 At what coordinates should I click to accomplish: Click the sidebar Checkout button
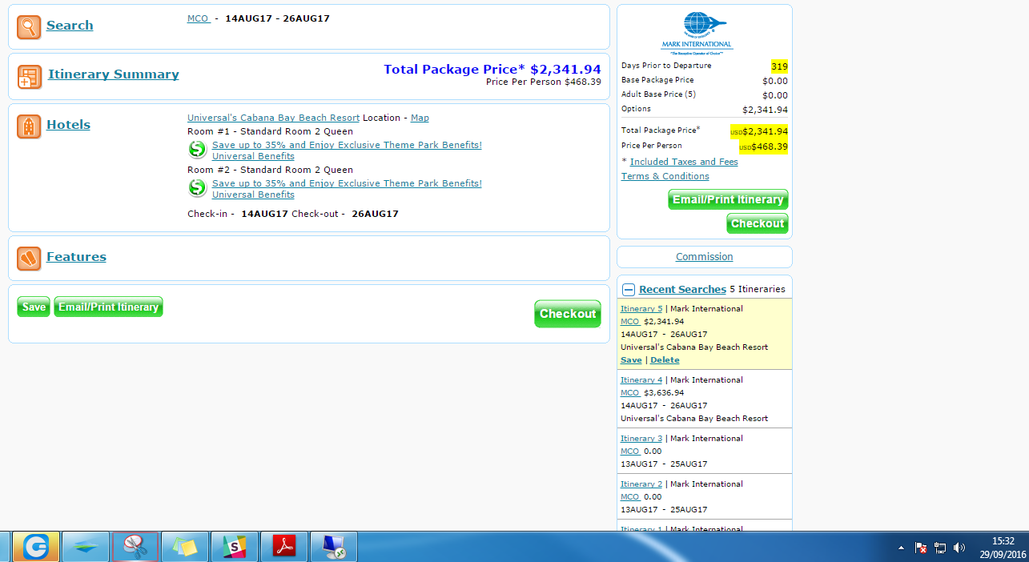(x=758, y=223)
